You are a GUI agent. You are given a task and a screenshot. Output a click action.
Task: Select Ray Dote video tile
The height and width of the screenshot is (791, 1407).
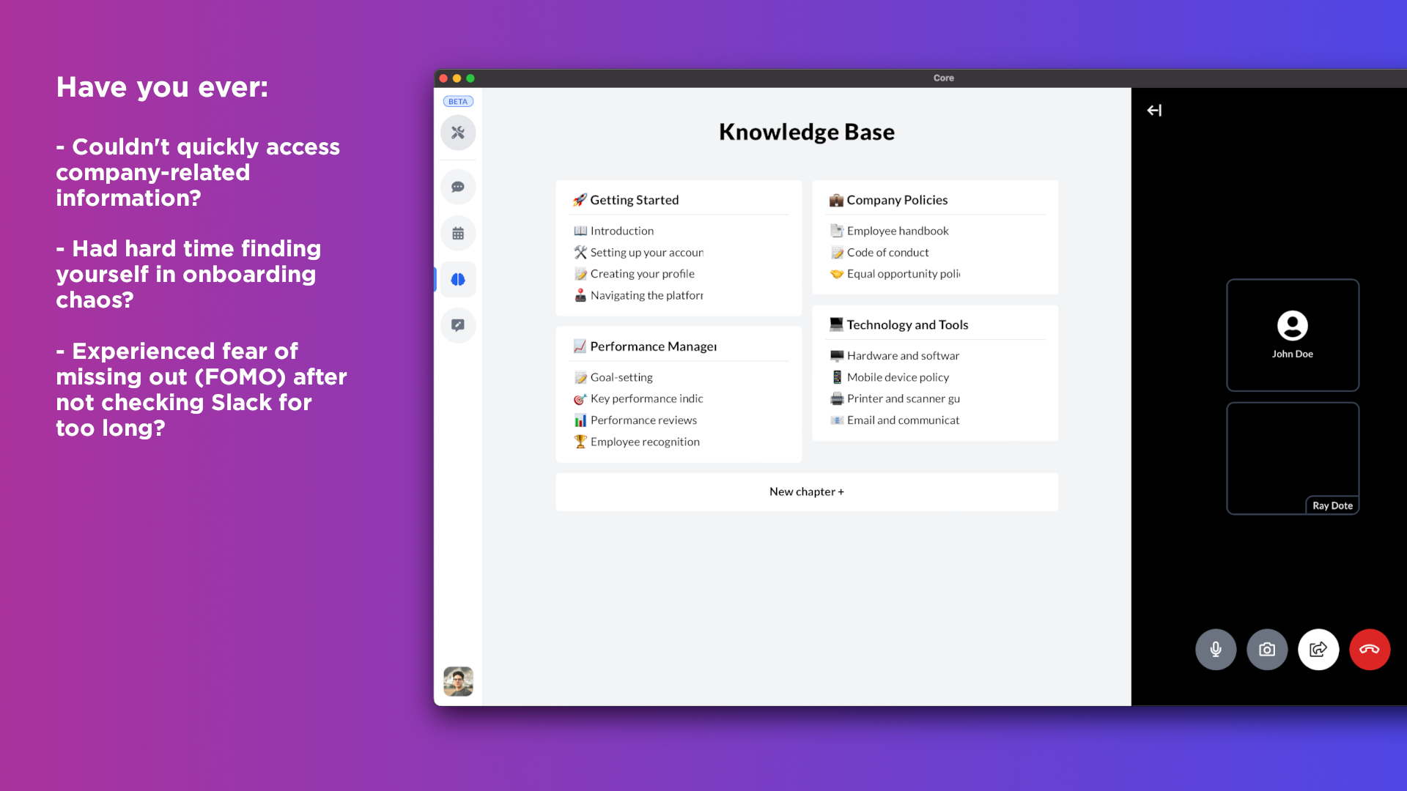click(x=1293, y=458)
